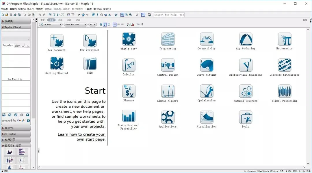The width and height of the screenshot is (312, 173).
Task: Open the Connectivity tile
Action: click(207, 39)
